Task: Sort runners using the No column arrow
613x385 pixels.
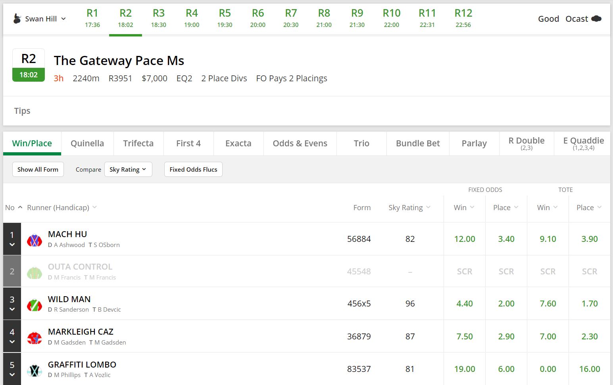Action: (x=20, y=207)
